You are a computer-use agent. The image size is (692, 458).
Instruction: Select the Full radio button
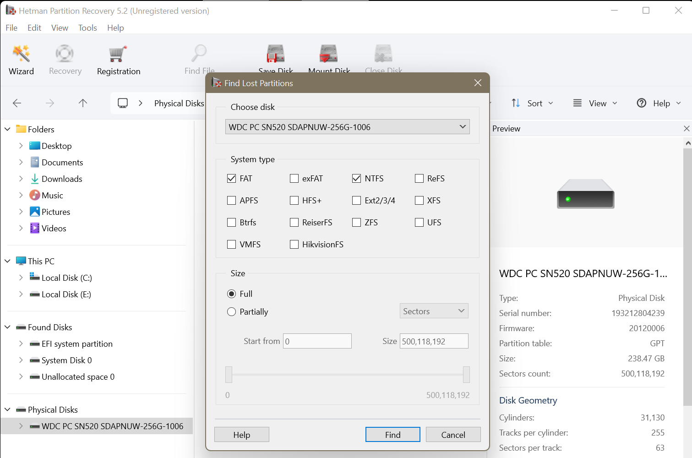click(x=232, y=294)
